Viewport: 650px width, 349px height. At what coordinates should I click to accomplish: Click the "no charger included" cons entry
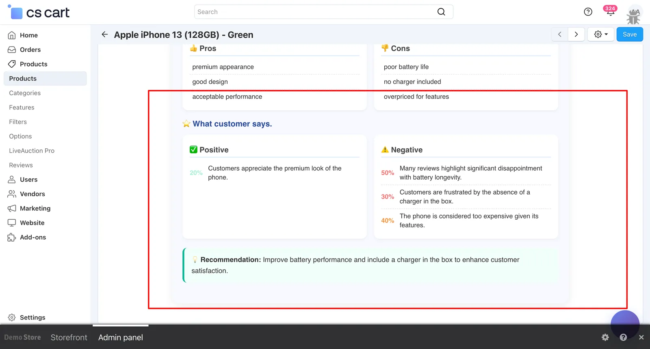pos(412,82)
